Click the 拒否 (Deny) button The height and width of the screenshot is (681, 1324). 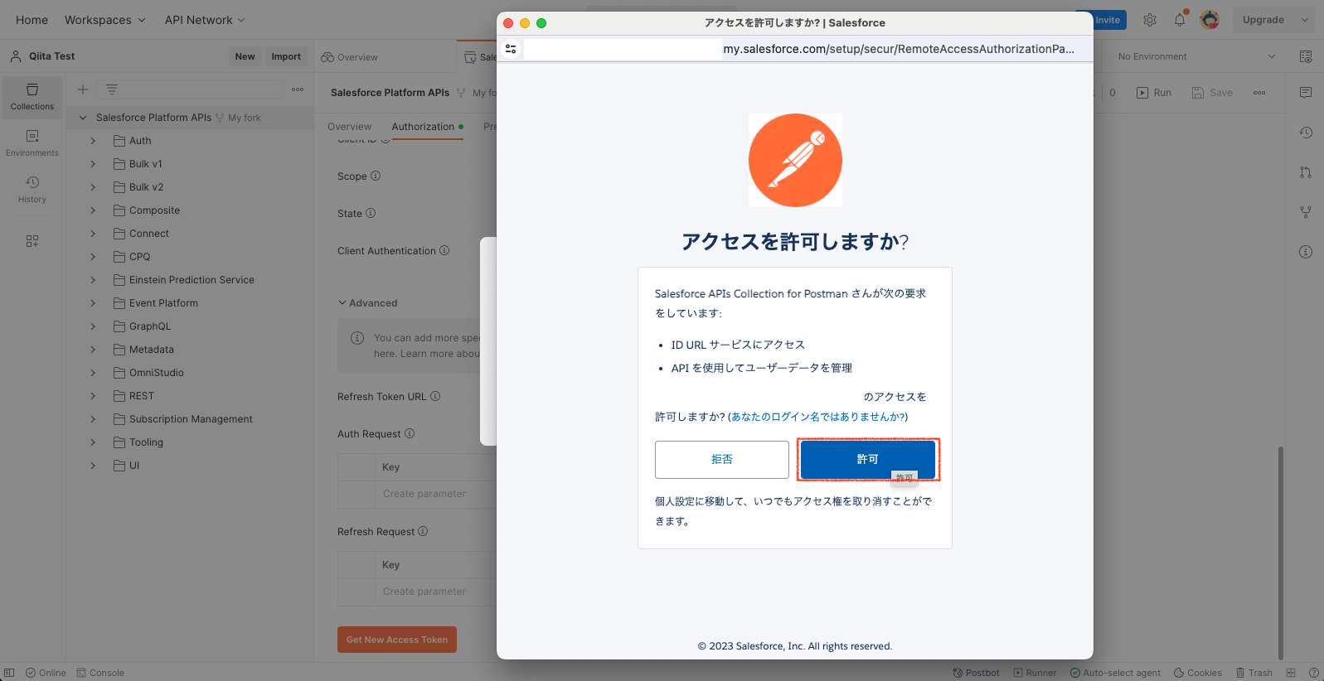pos(722,459)
